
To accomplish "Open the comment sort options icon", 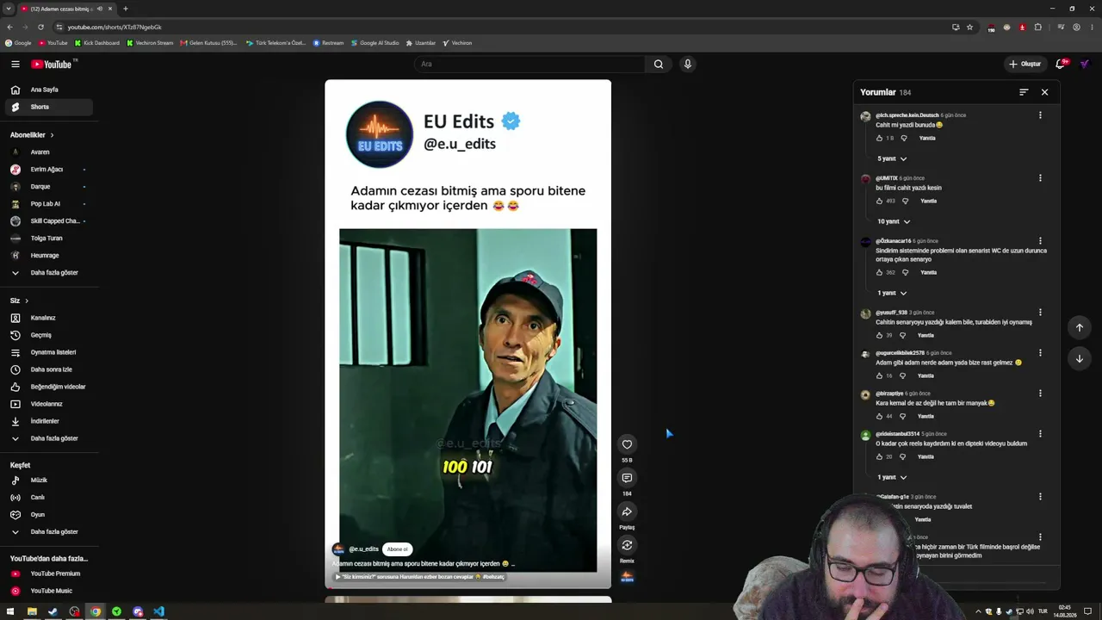I will pos(1024,92).
